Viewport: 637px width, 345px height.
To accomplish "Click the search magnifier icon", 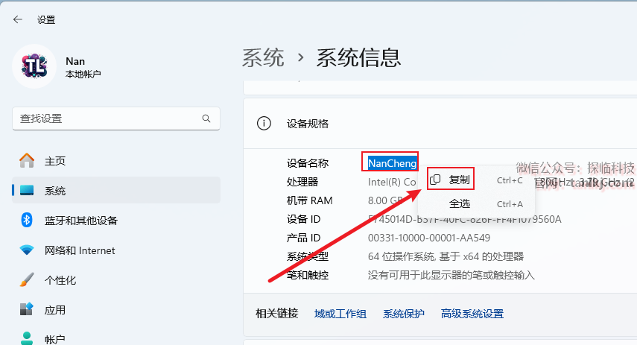I will (206, 118).
